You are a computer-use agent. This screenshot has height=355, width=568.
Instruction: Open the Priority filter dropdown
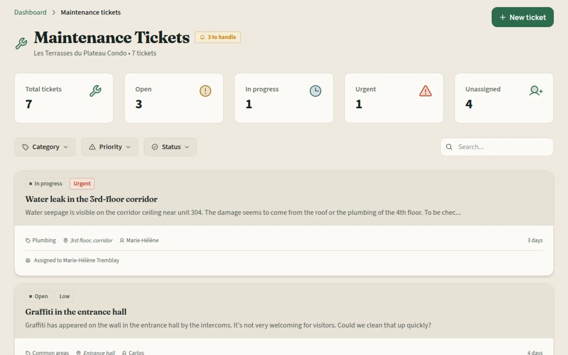tap(110, 147)
